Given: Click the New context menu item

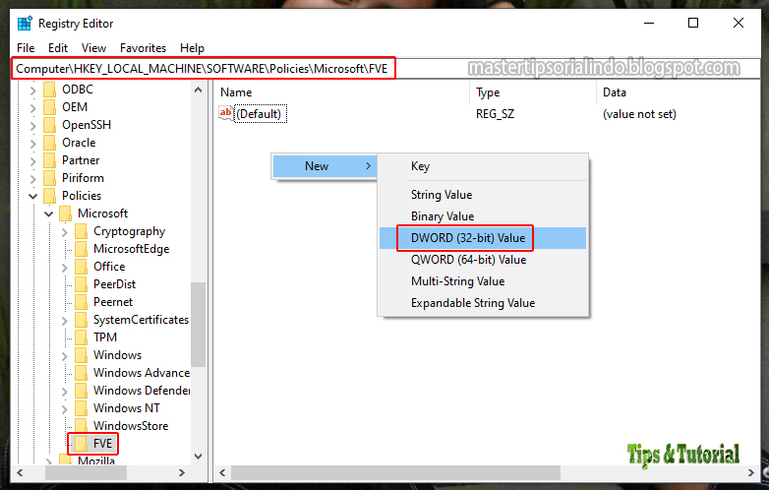Looking at the screenshot, I should 325,166.
